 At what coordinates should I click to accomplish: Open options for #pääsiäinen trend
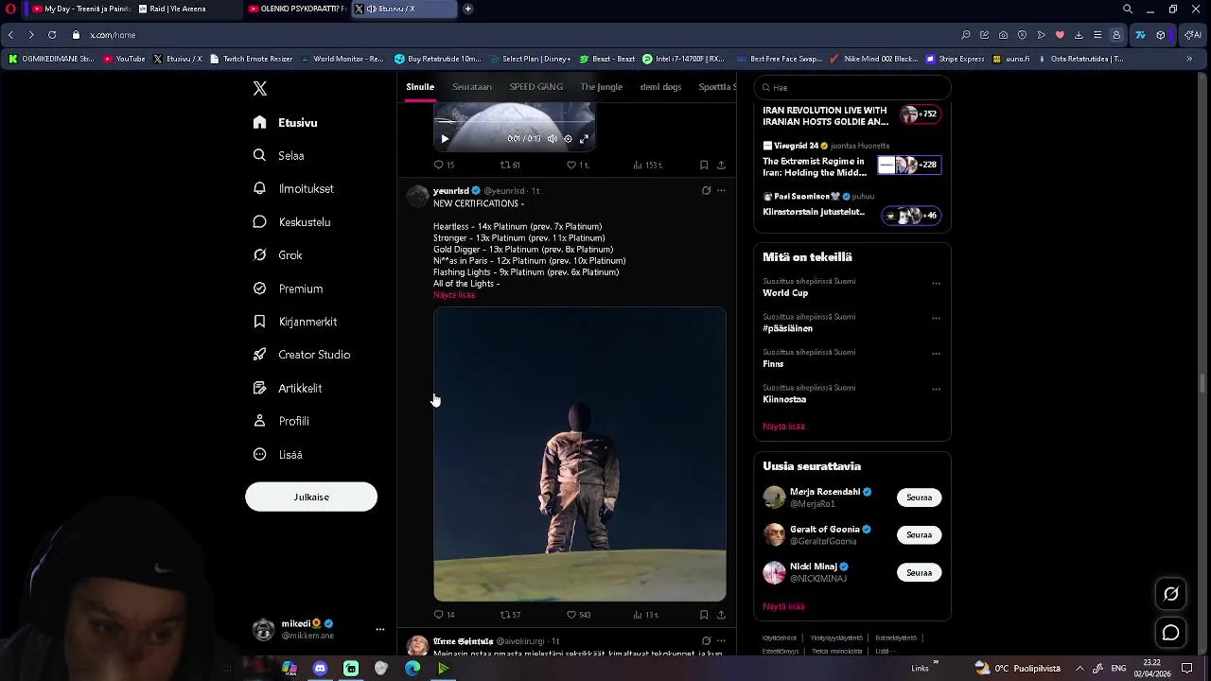[936, 318]
